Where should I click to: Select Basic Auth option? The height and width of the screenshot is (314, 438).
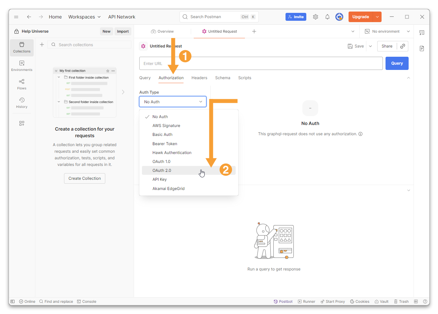pyautogui.click(x=189, y=135)
